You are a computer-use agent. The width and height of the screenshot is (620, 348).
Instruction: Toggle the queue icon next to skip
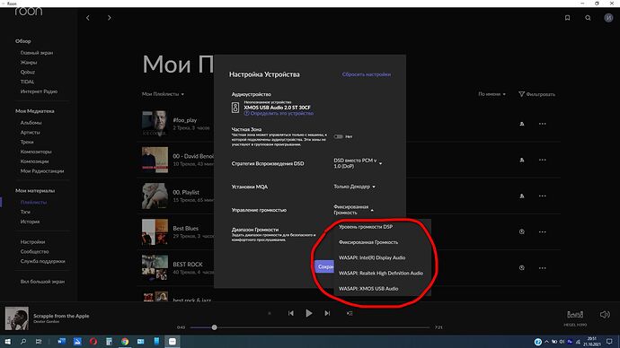(350, 313)
